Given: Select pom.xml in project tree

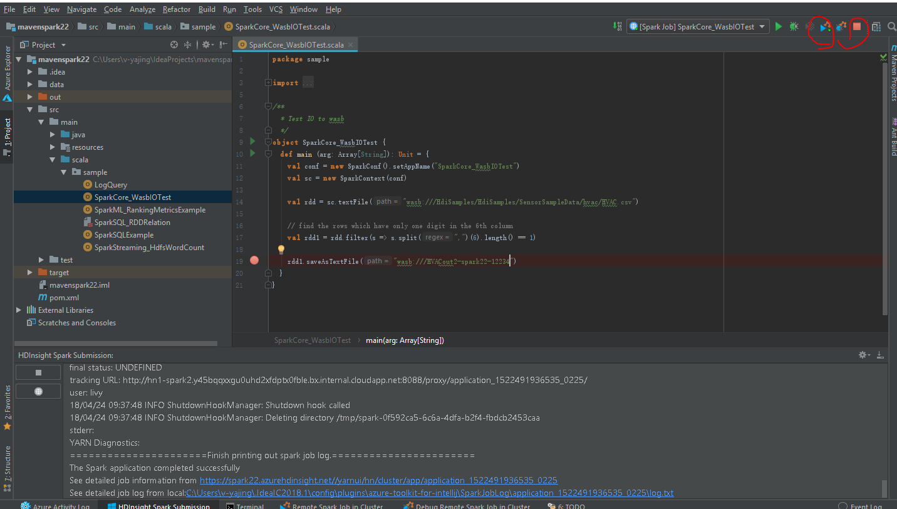Looking at the screenshot, I should [64, 298].
